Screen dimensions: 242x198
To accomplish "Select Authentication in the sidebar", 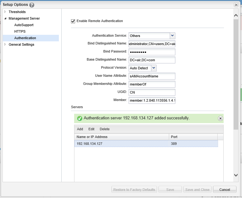I will 25,38.
